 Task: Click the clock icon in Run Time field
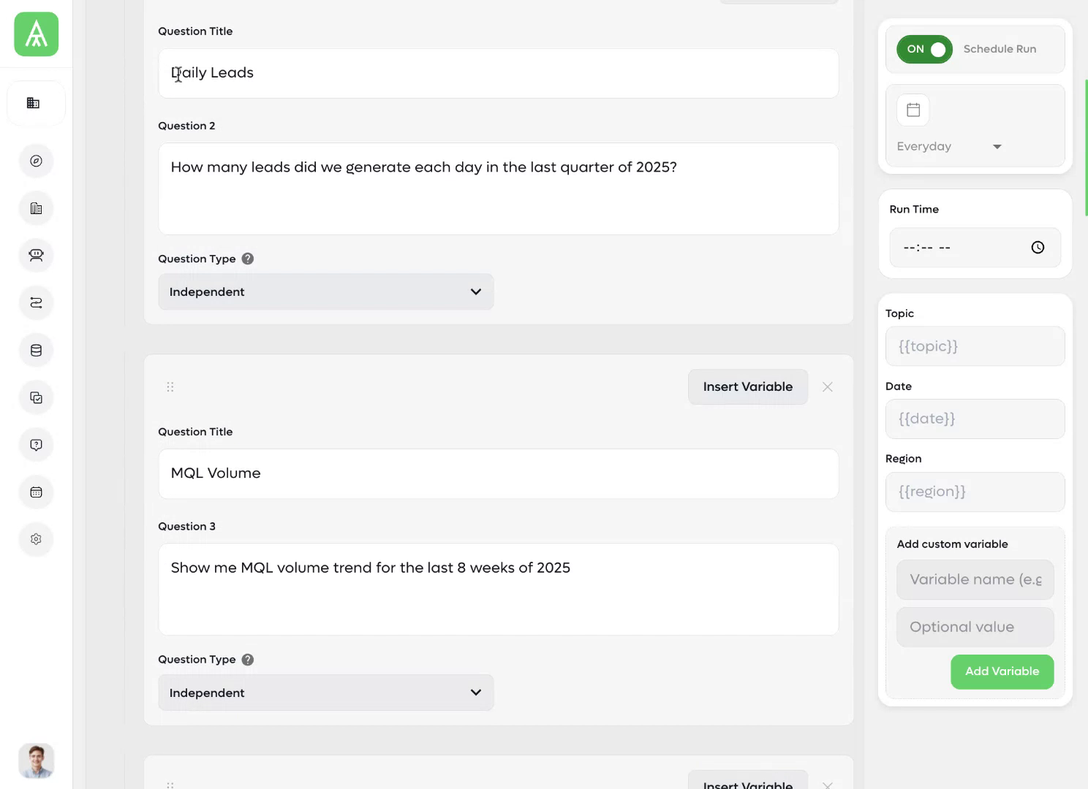coord(1038,248)
